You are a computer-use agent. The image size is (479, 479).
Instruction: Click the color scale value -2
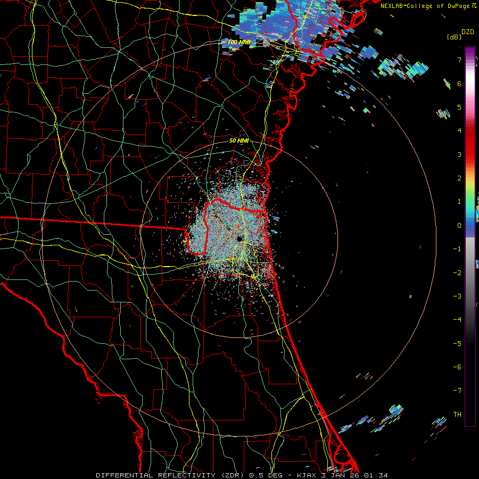point(457,273)
